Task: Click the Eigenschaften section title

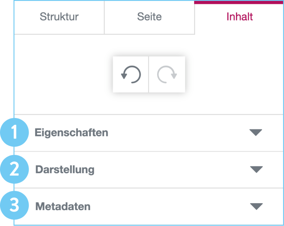Action: point(71,133)
